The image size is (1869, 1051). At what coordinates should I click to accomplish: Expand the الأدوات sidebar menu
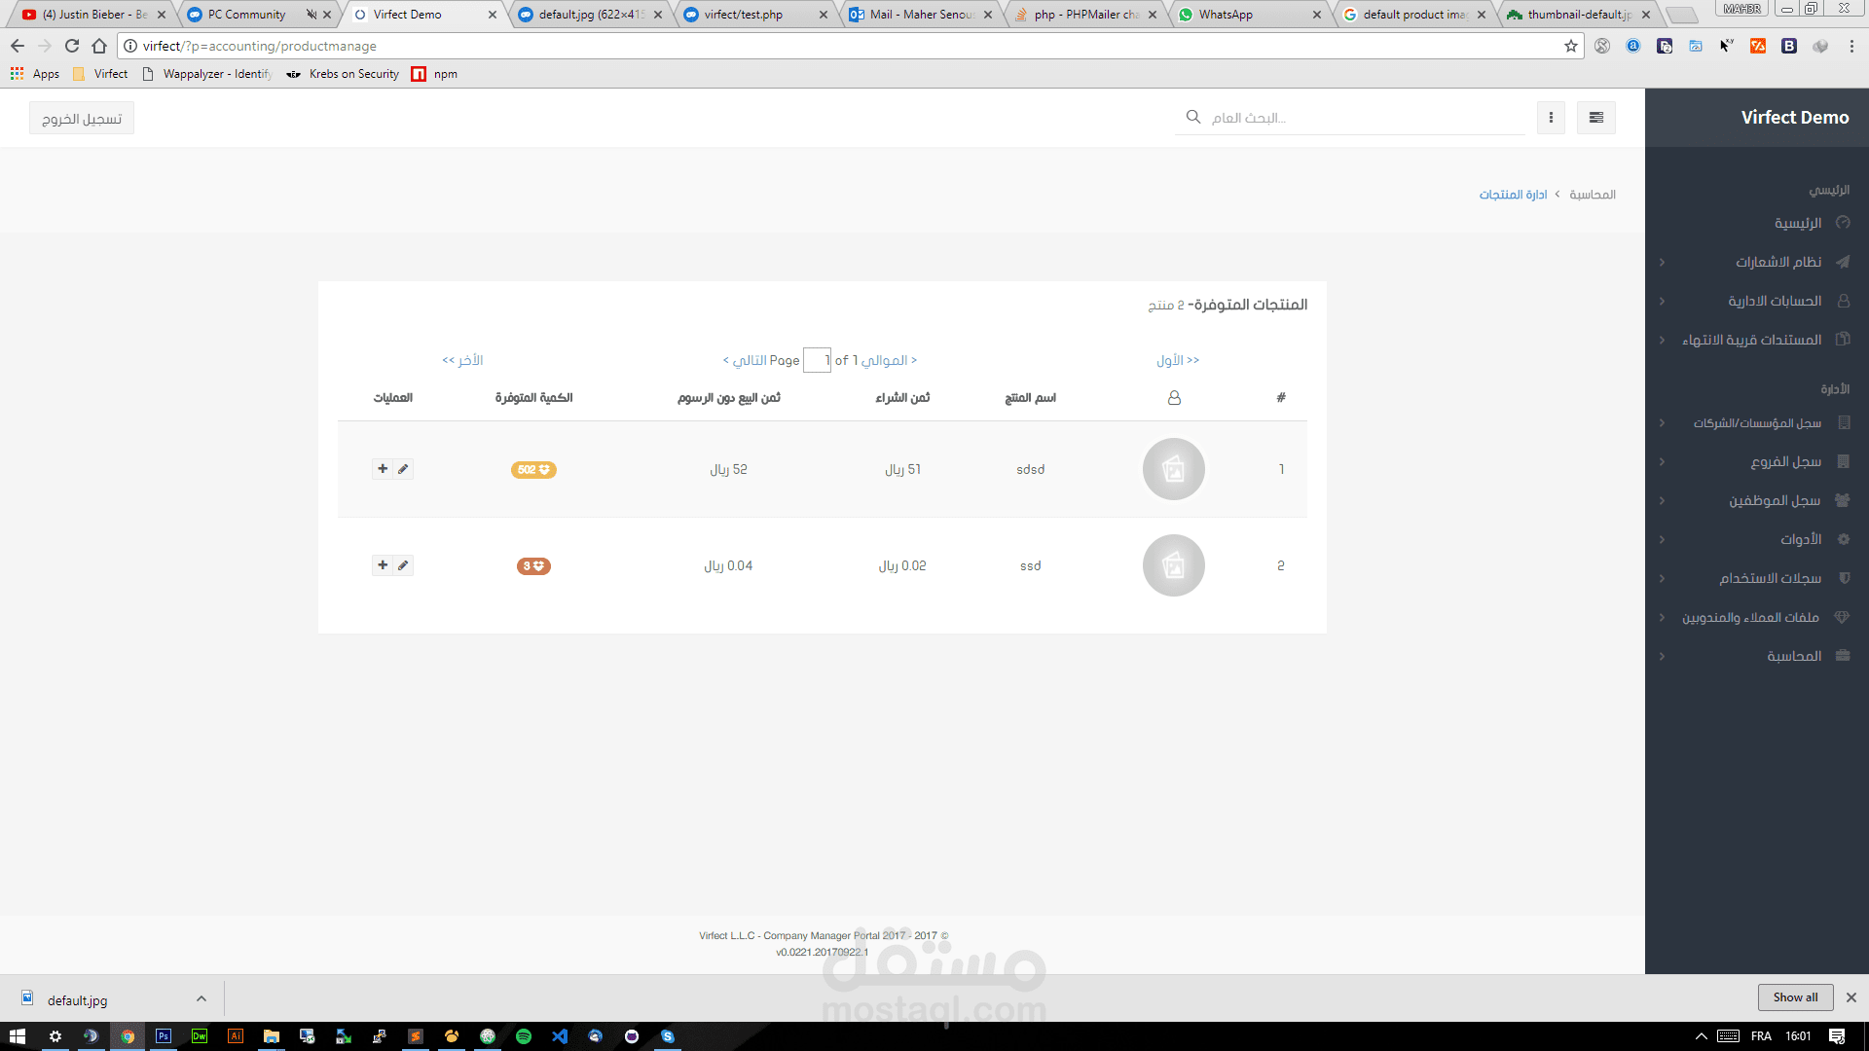(x=1800, y=539)
